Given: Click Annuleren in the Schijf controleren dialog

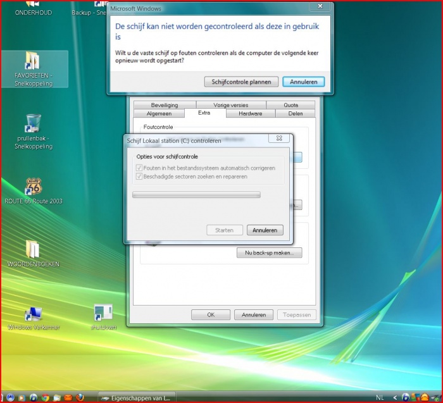Looking at the screenshot, I should click(x=265, y=230).
